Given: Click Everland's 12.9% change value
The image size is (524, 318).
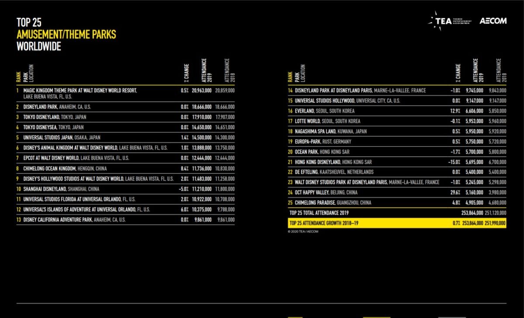Looking at the screenshot, I should [455, 111].
